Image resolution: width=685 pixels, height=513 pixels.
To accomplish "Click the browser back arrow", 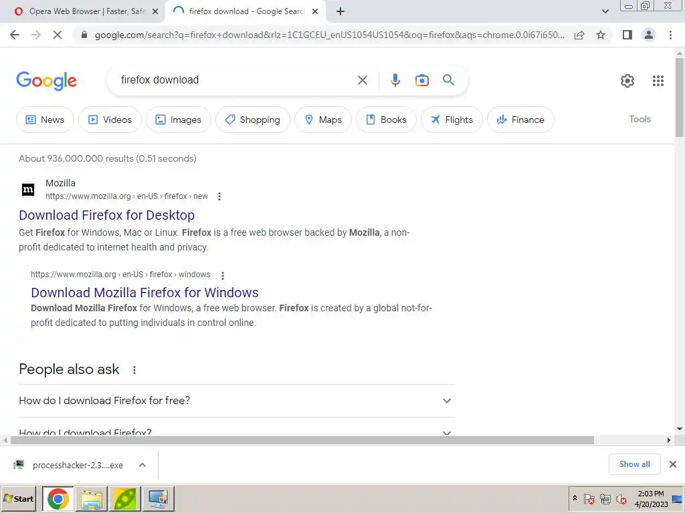I will point(15,35).
